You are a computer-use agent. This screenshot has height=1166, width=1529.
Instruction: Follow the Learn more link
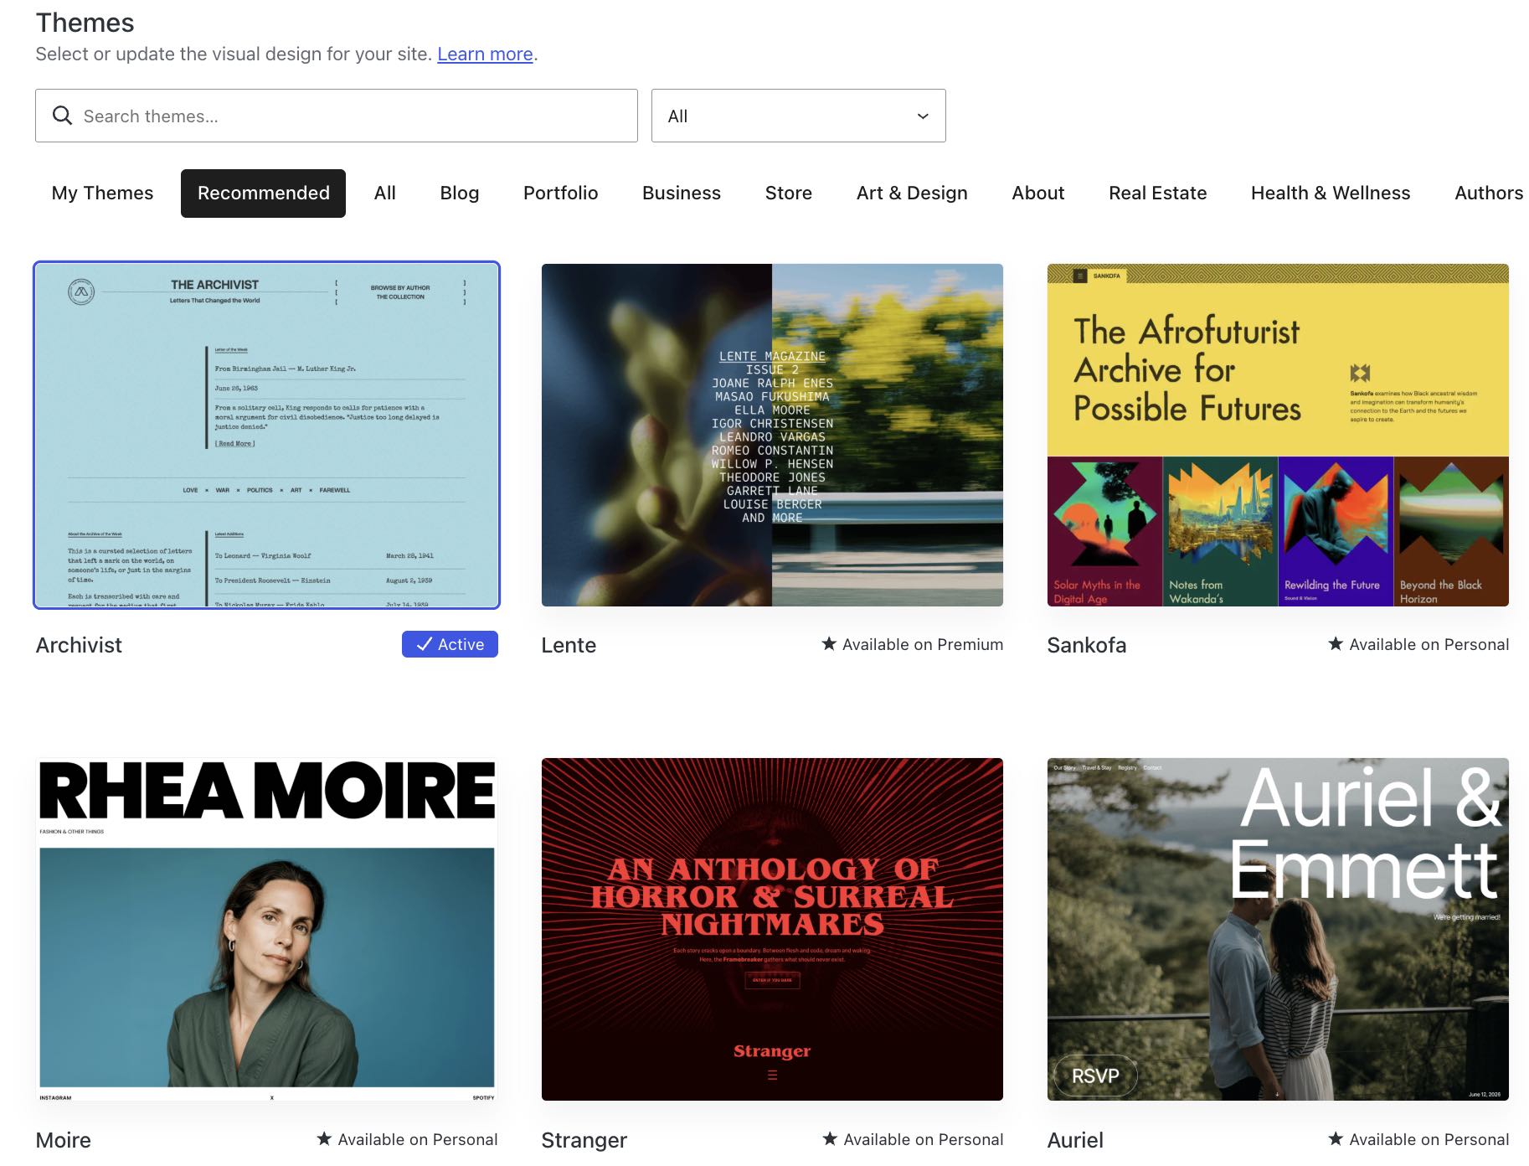(485, 54)
